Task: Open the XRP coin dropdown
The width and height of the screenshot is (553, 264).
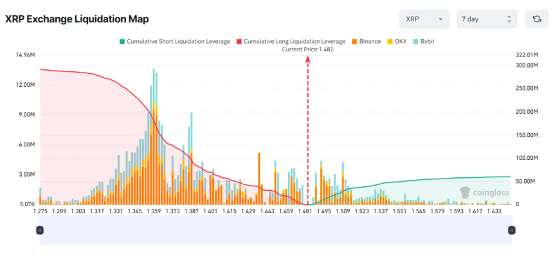Action: tap(424, 19)
